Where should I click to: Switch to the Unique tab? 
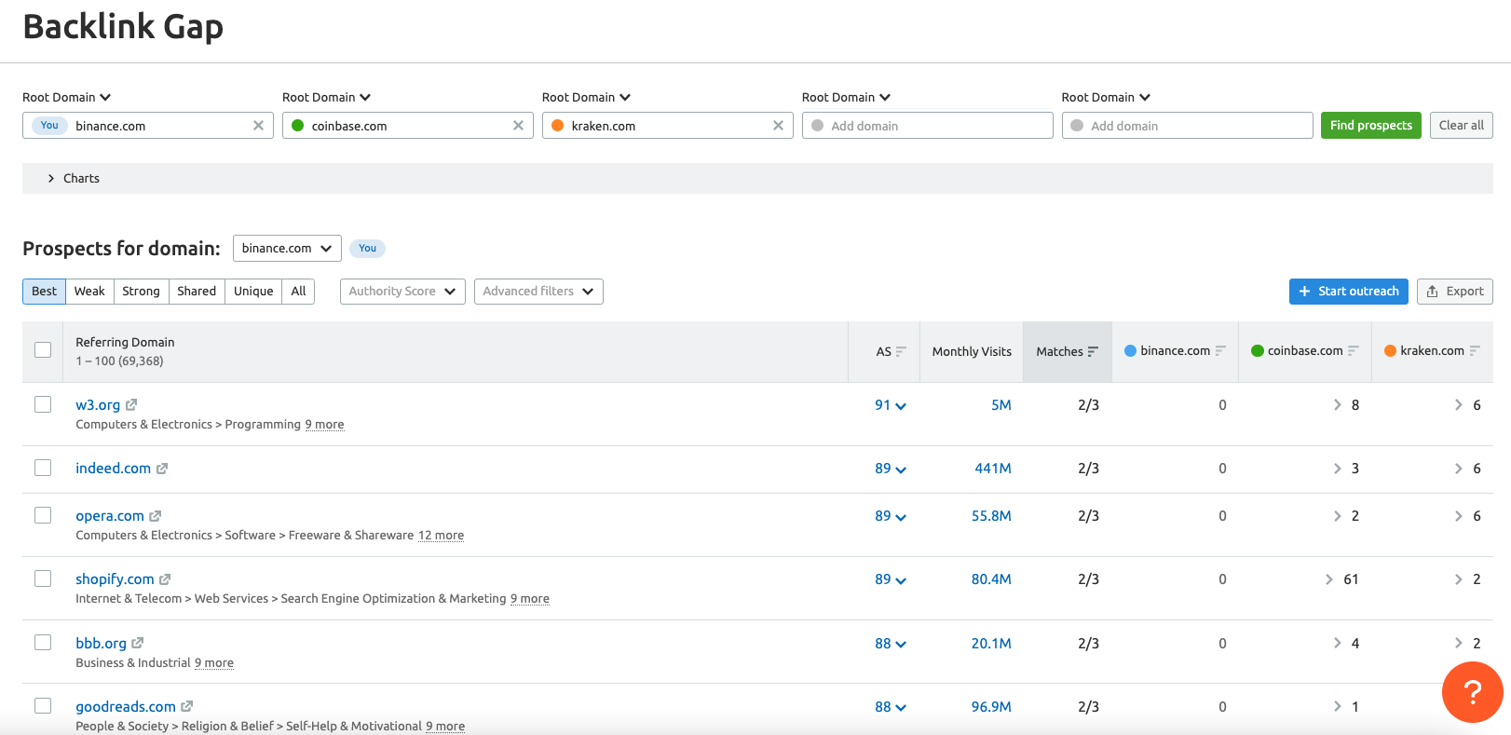253,292
